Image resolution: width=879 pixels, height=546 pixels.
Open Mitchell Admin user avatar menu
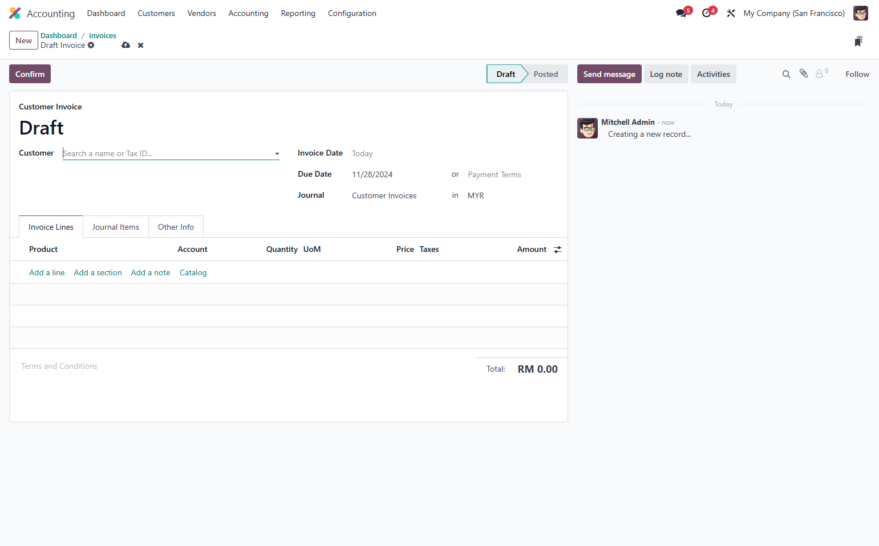pos(860,13)
